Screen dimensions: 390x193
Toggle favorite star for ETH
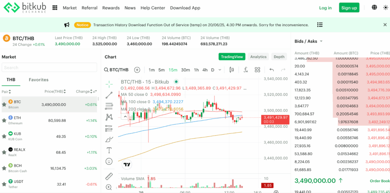[x=4, y=120]
